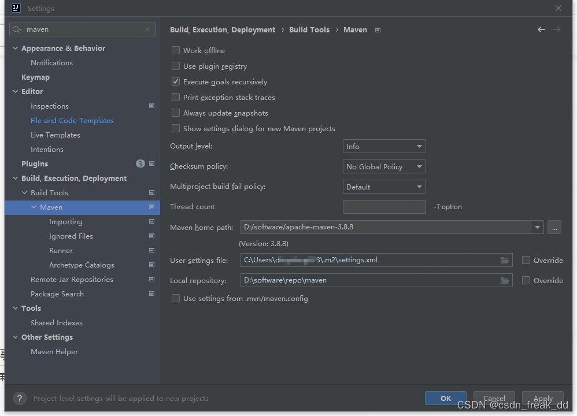Enable Use plugin registry checkbox
Viewport: 577px width, 416px height.
coord(176,66)
